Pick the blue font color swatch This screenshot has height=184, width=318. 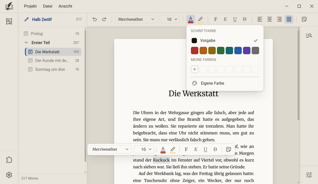238,50
